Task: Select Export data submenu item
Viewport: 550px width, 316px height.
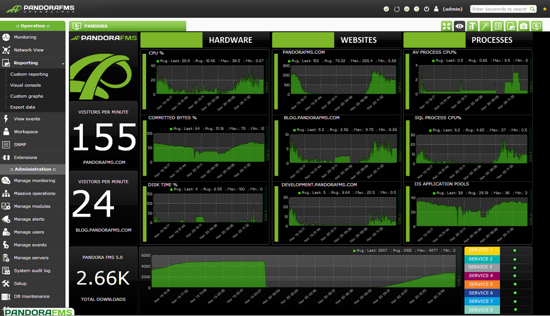Action: click(23, 107)
